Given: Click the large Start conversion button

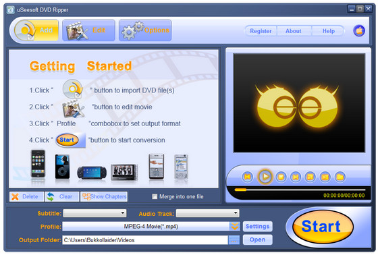Looking at the screenshot, I should [x=323, y=227].
